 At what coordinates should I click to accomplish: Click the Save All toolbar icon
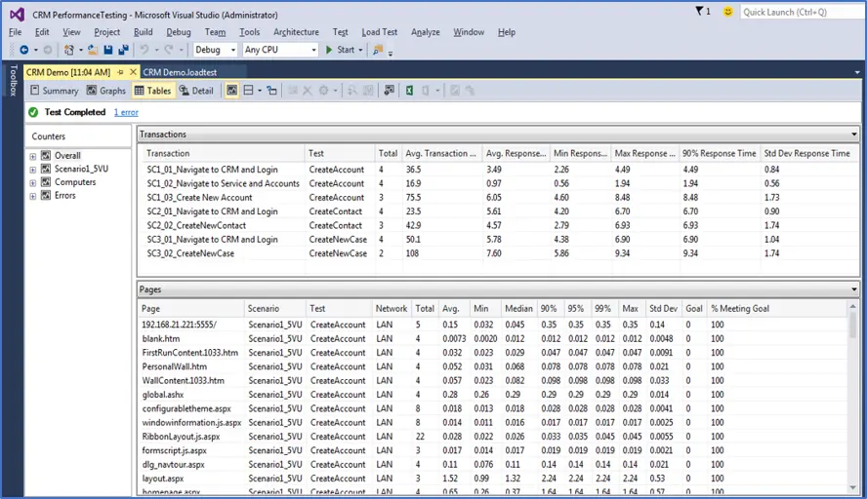coord(123,50)
